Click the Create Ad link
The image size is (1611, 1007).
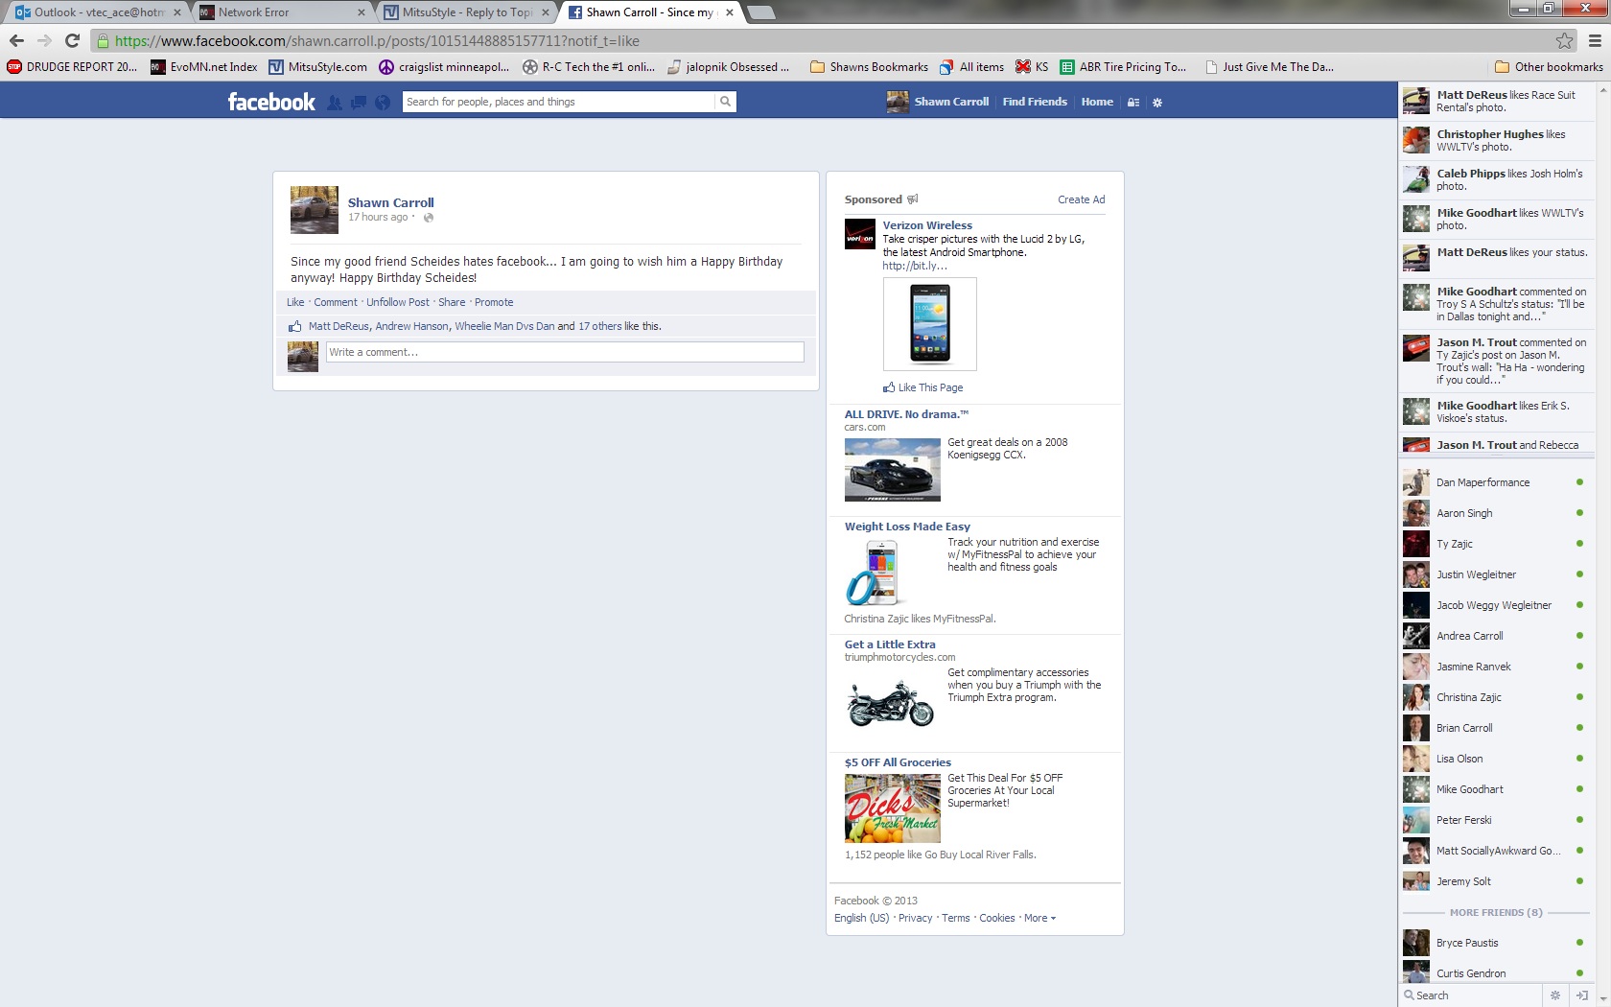click(1081, 199)
